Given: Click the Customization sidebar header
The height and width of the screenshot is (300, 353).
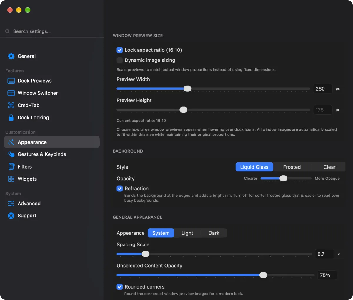Looking at the screenshot, I should 20,132.
